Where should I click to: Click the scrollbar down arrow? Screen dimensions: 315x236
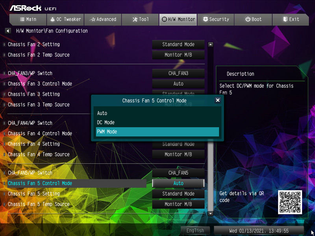click(210, 213)
